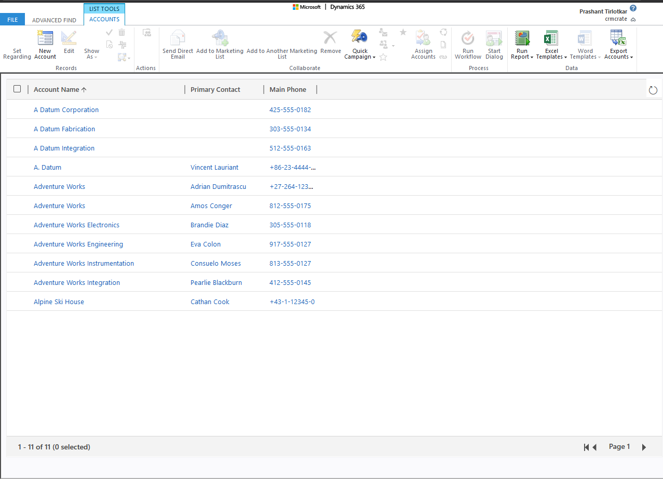
Task: Select the row checkbox for Alpine Ski House
Action: [17, 302]
